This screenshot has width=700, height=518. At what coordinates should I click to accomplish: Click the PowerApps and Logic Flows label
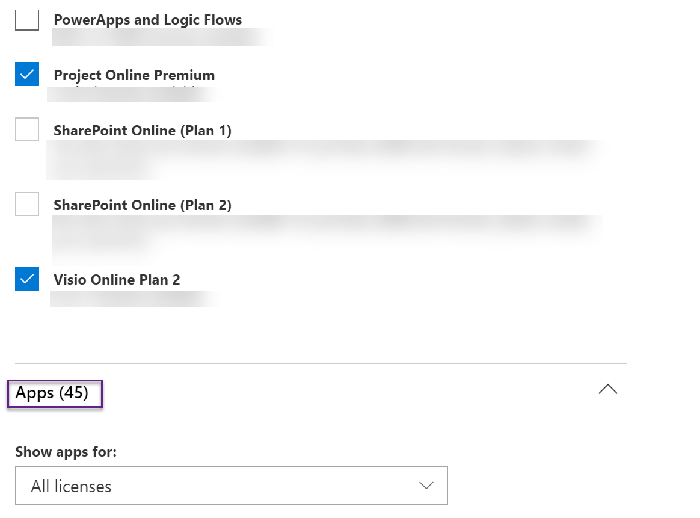pos(148,20)
